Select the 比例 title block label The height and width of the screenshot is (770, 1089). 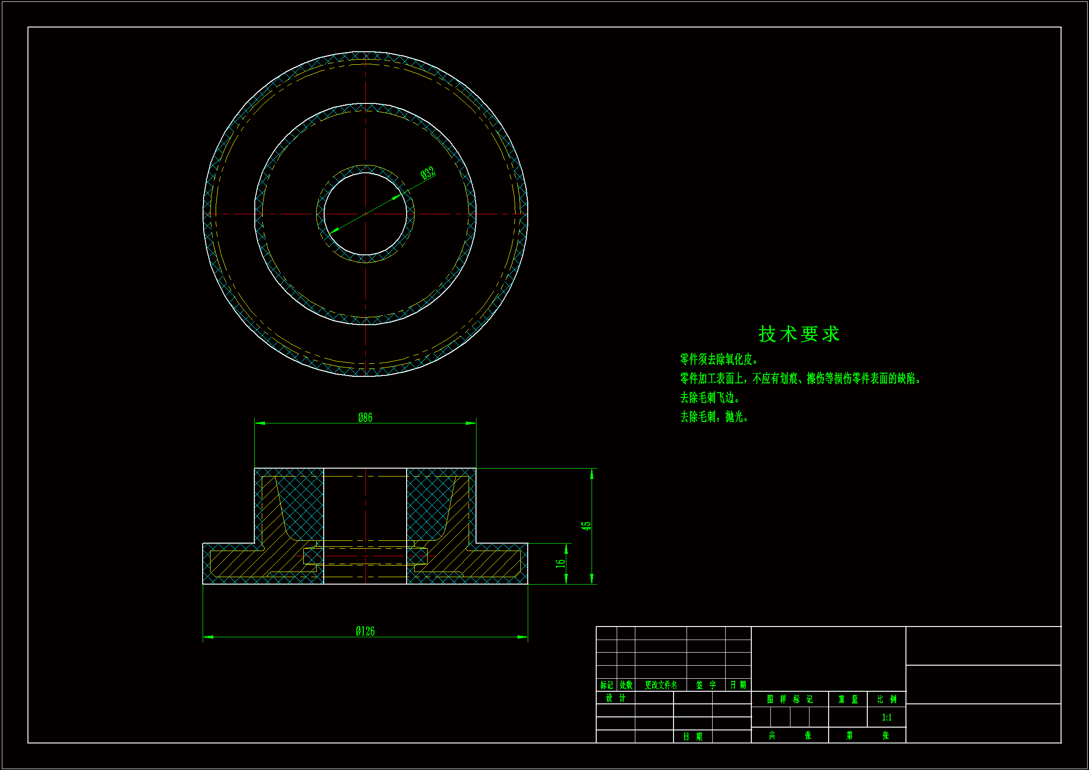pos(886,699)
